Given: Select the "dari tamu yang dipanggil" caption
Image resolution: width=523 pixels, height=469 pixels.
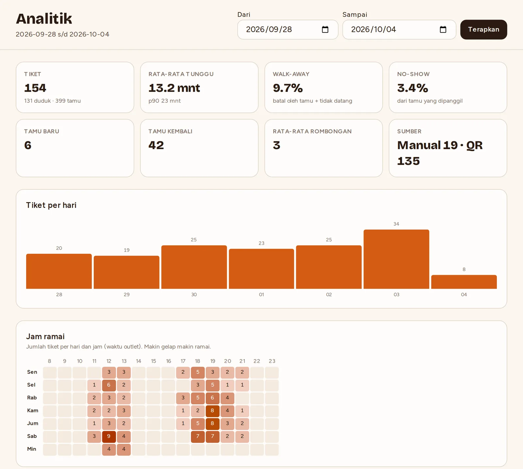Looking at the screenshot, I should click(430, 101).
